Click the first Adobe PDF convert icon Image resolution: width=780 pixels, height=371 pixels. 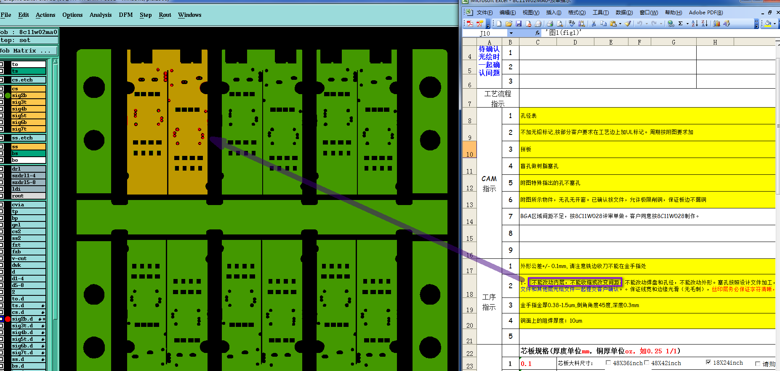tap(470, 24)
